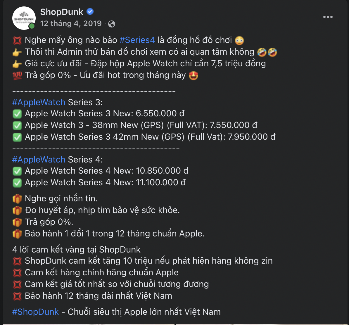
Task: Click the flushed face emoji on first line
Action: pos(239,40)
